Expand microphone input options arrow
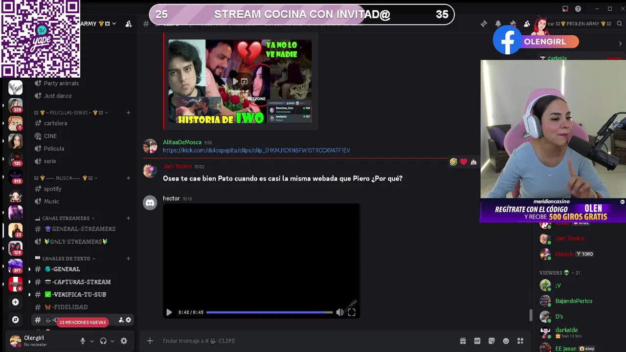The width and height of the screenshot is (626, 352). pyautogui.click(x=91, y=341)
